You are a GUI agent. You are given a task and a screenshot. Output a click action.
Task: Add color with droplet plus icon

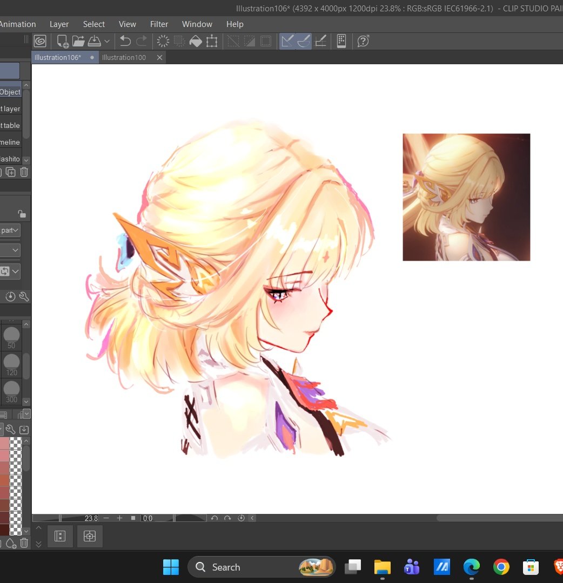point(11,543)
